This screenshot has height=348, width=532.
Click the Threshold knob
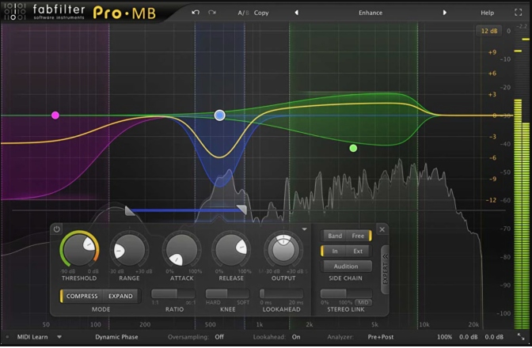79,250
